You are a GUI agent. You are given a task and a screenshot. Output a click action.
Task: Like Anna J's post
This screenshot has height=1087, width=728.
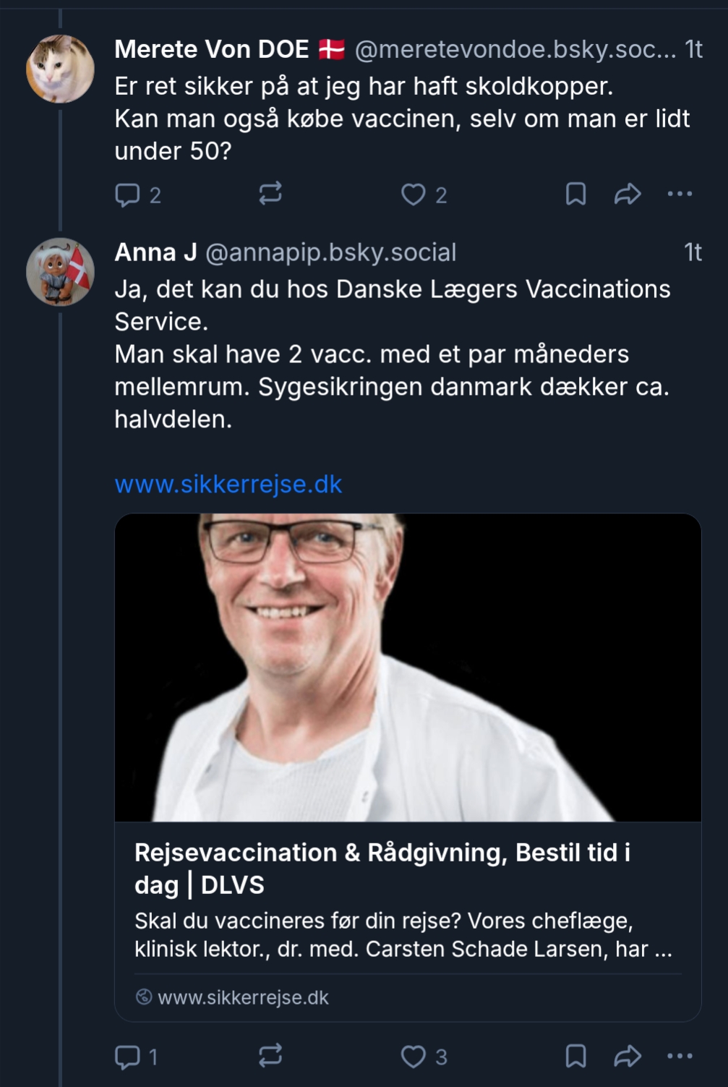coord(414,1057)
